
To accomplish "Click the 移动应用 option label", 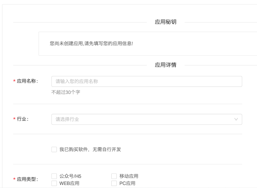I will click(x=129, y=176).
